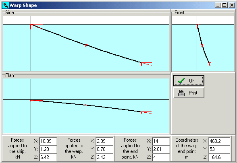Select warp force X field showing 2.09
Screen dimensions: 237x163
(x=104, y=141)
